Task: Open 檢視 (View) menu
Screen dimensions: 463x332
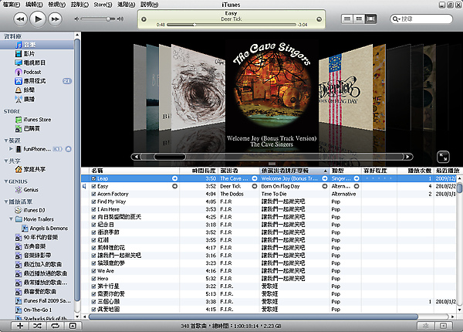Action: point(56,5)
